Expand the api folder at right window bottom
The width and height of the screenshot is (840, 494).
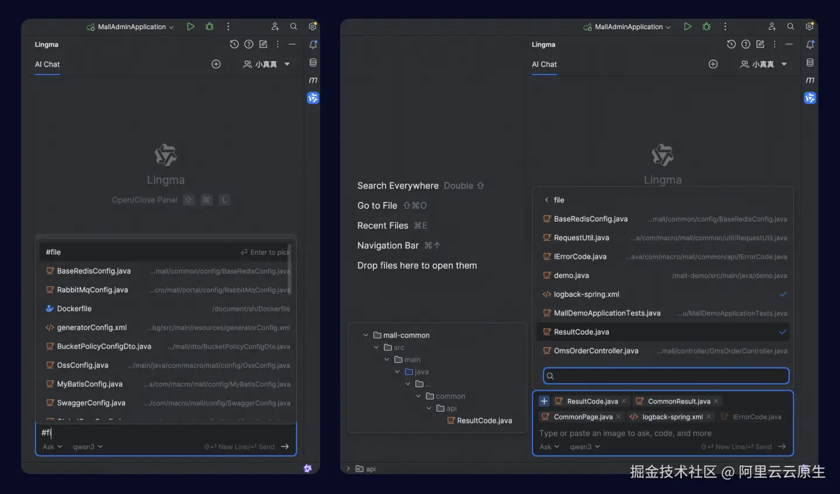[348, 468]
